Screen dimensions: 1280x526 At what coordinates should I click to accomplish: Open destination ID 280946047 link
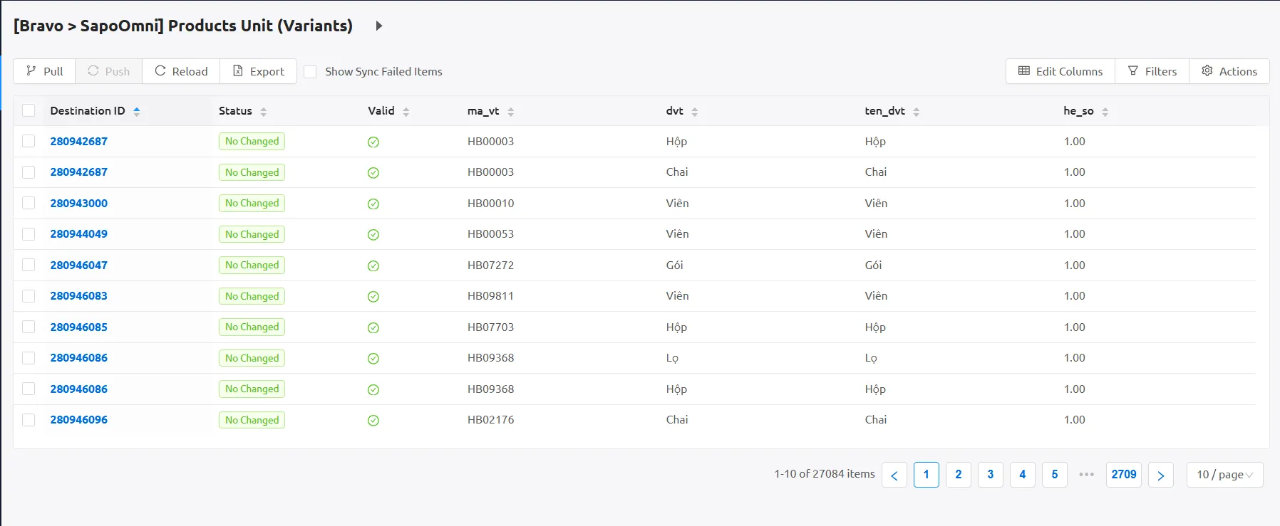pos(78,265)
